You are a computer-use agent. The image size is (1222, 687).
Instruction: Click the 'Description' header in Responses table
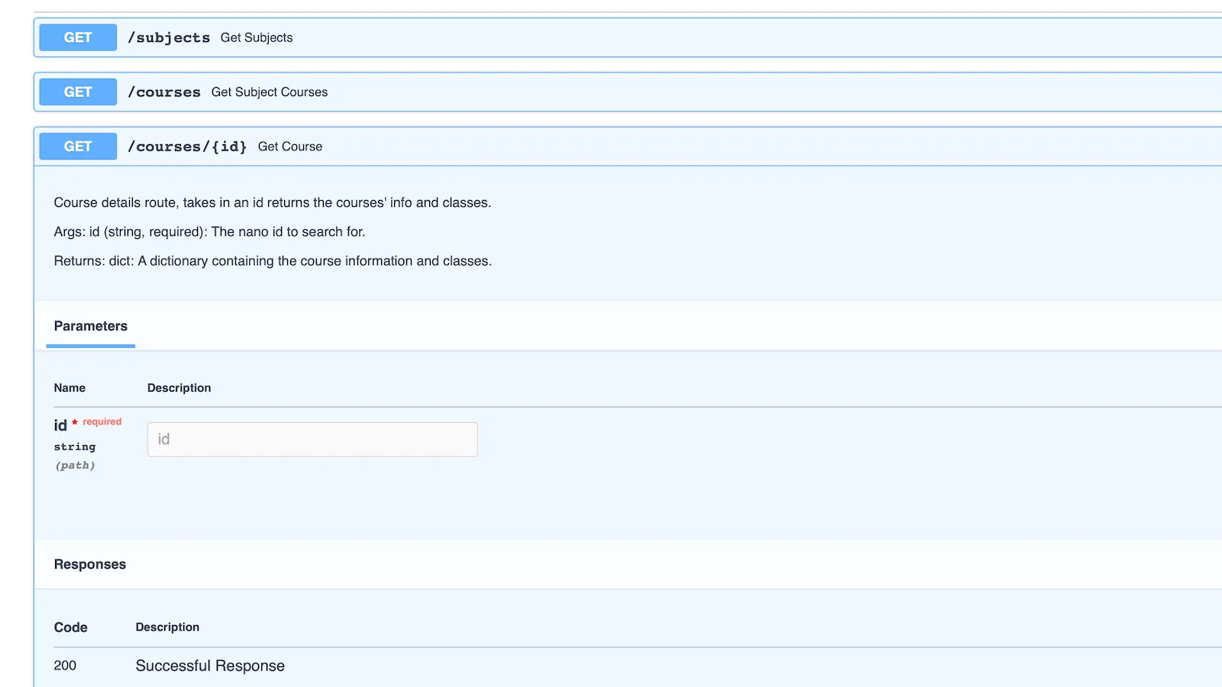167,627
